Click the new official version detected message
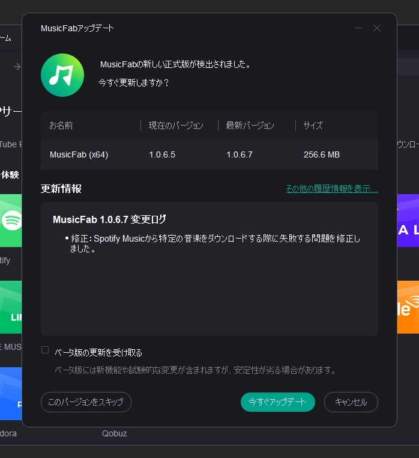Viewport: 419px width, 458px height. tap(175, 64)
